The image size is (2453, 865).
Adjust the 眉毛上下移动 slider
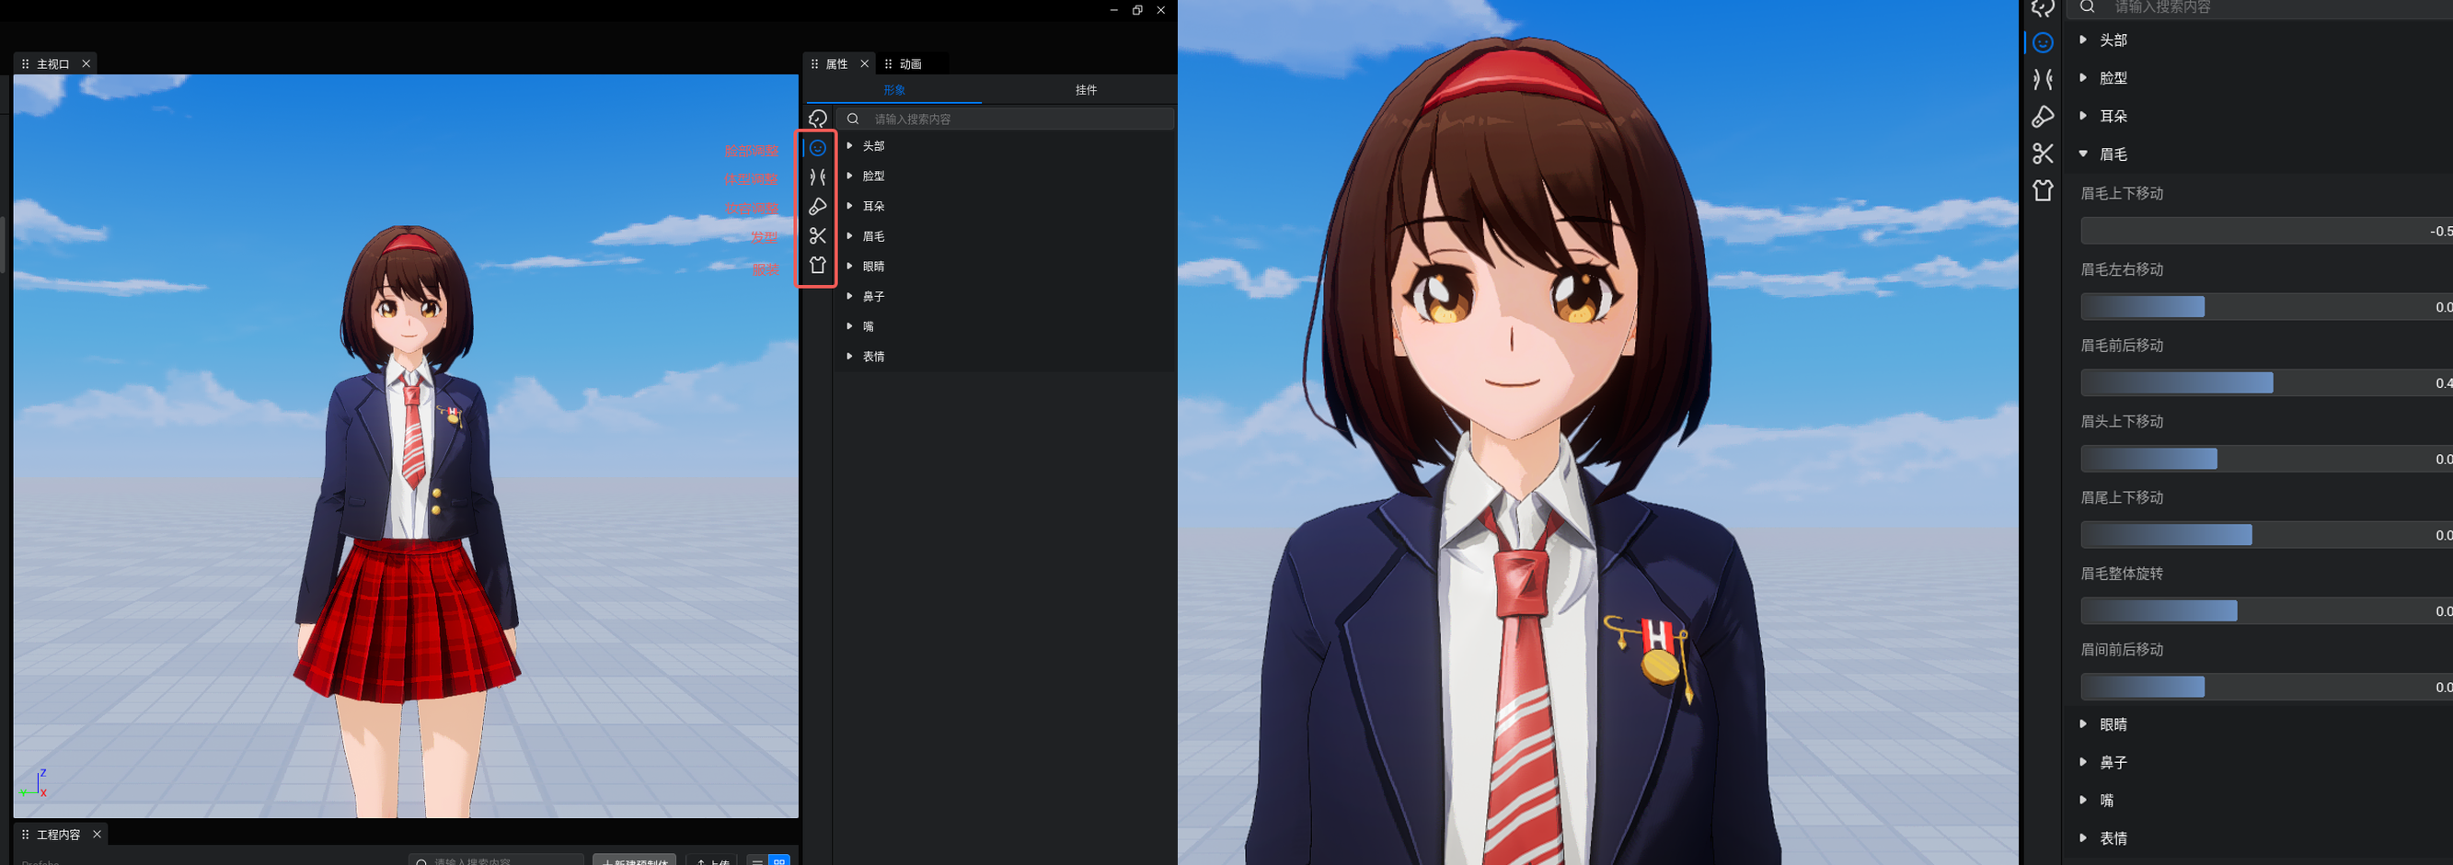(2266, 231)
